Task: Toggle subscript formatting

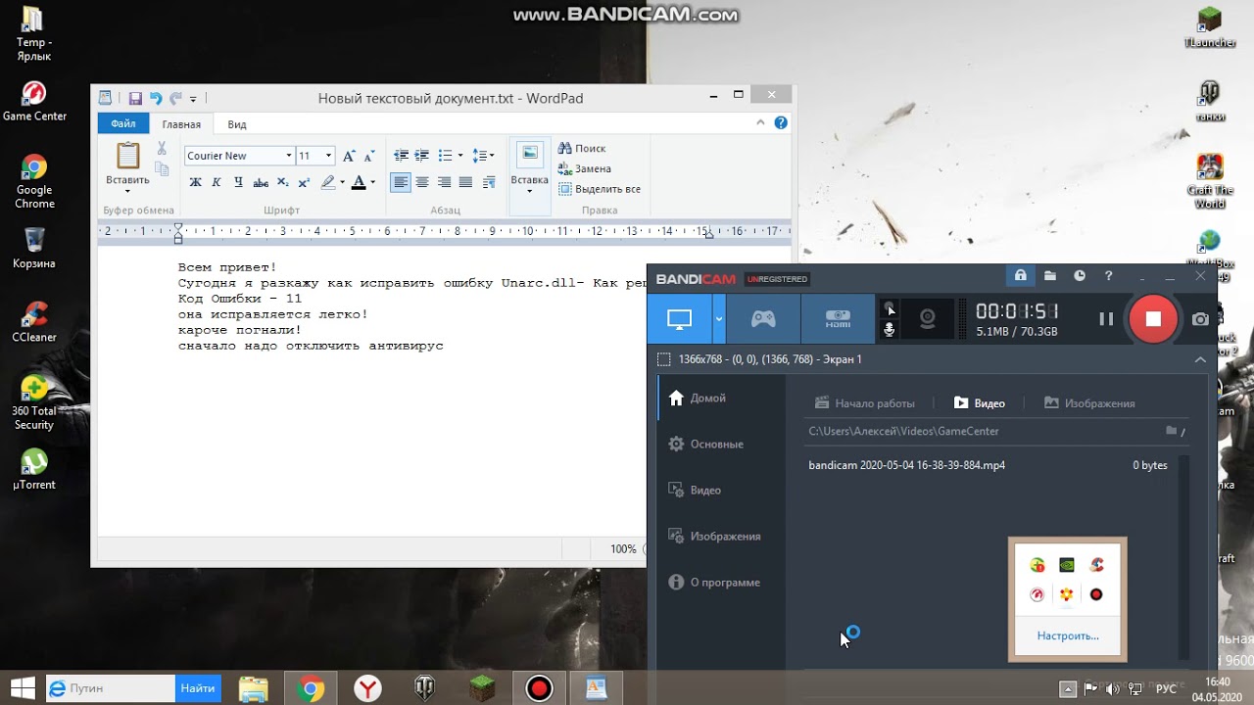Action: pyautogui.click(x=282, y=182)
